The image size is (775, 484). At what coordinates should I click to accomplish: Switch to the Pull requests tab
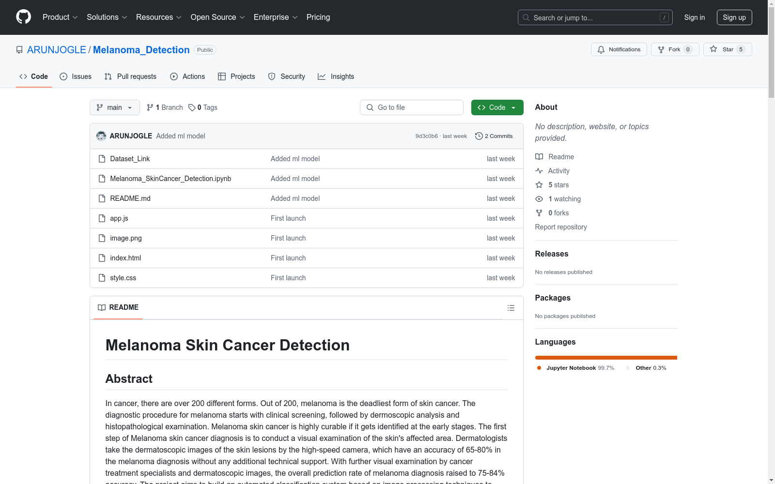coord(130,76)
